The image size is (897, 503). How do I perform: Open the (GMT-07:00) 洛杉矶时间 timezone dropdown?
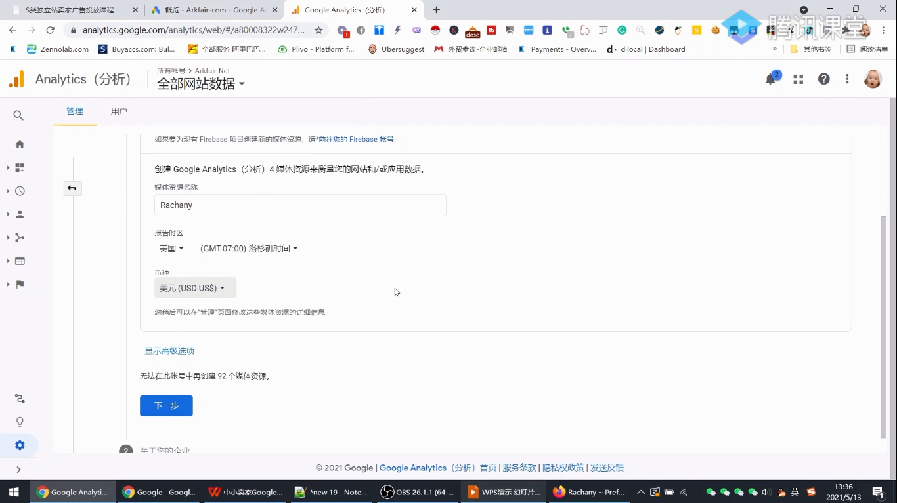[248, 248]
